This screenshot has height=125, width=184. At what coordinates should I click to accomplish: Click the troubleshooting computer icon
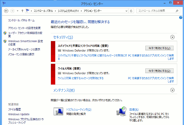[58, 111]
